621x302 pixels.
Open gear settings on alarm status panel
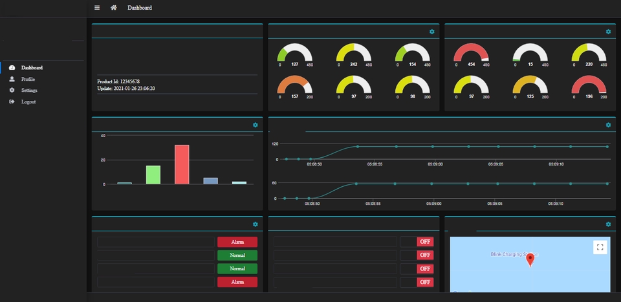point(256,224)
